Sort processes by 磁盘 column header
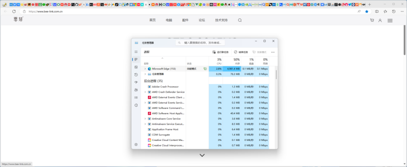 click(x=248, y=62)
